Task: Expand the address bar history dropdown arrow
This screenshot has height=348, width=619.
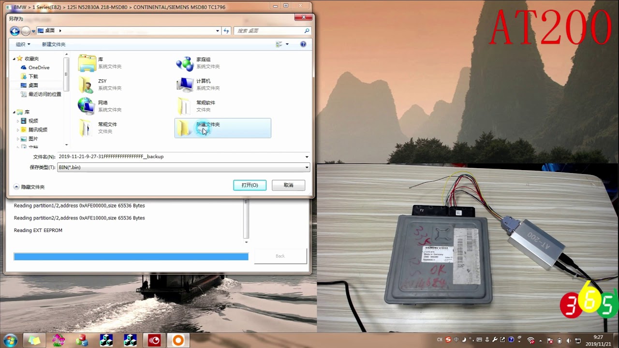Action: pos(217,30)
